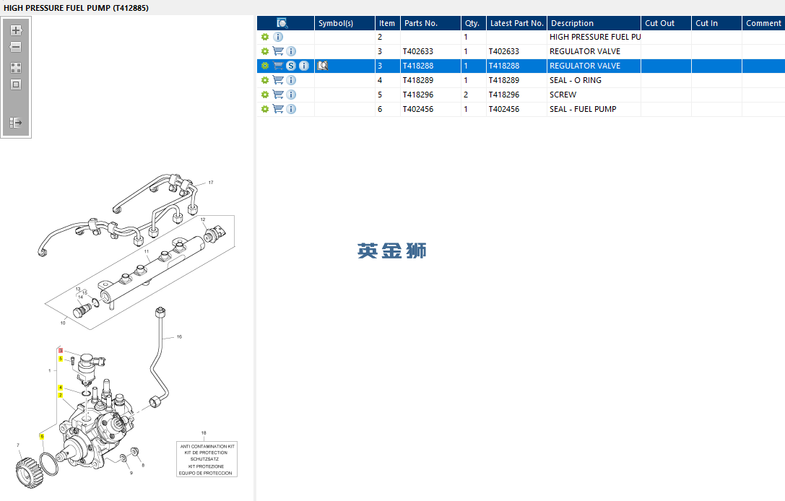Click symbol magnifier icon in T418288 row

[323, 66]
